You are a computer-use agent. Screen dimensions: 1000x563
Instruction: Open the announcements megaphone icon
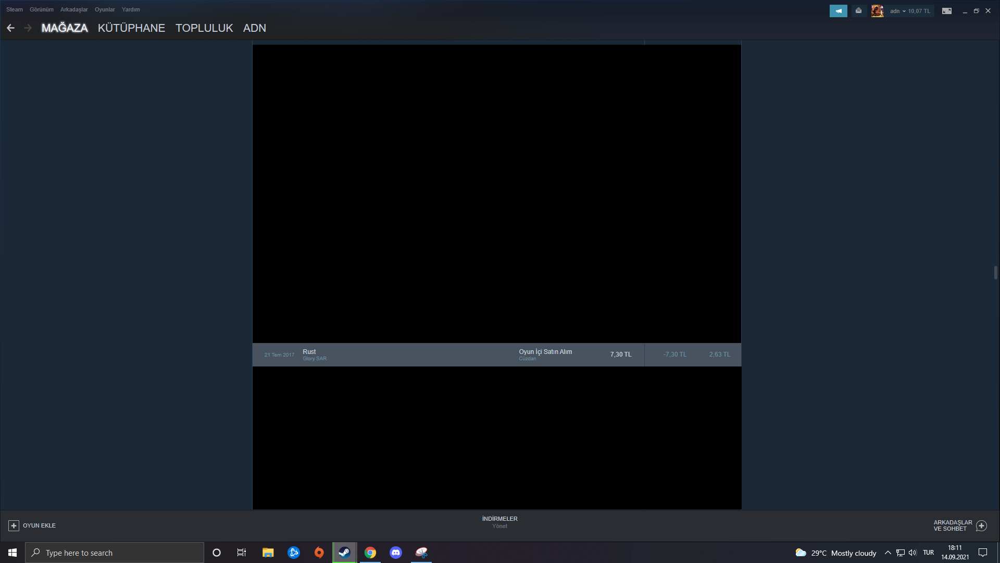[x=838, y=11]
